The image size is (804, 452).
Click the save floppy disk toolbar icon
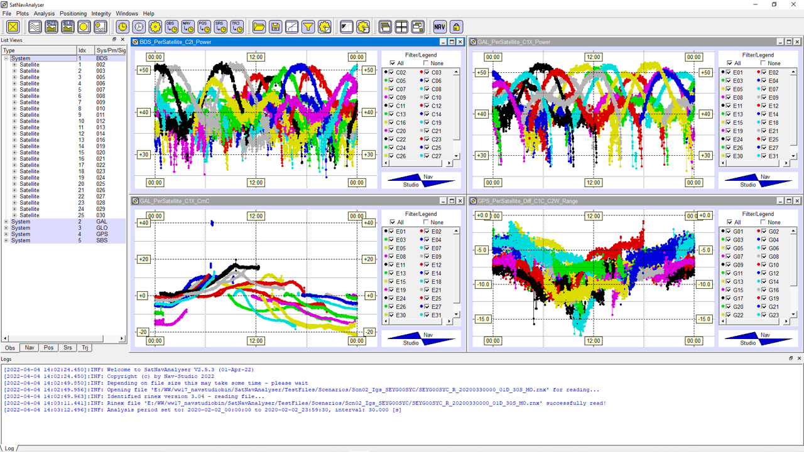274,27
